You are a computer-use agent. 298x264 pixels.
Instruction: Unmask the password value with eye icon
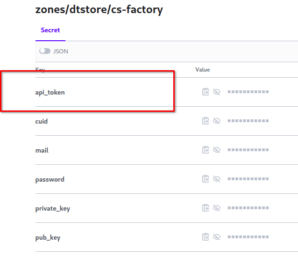[217, 179]
